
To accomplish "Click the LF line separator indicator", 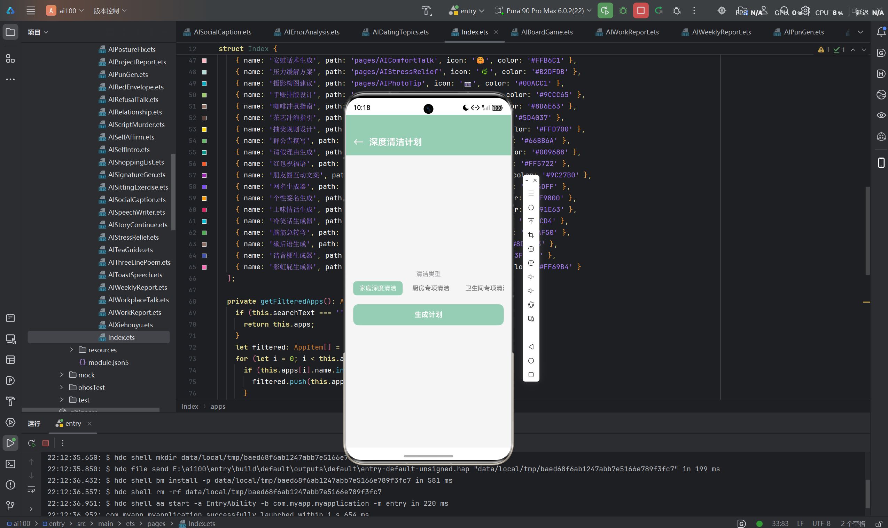I will pyautogui.click(x=800, y=523).
